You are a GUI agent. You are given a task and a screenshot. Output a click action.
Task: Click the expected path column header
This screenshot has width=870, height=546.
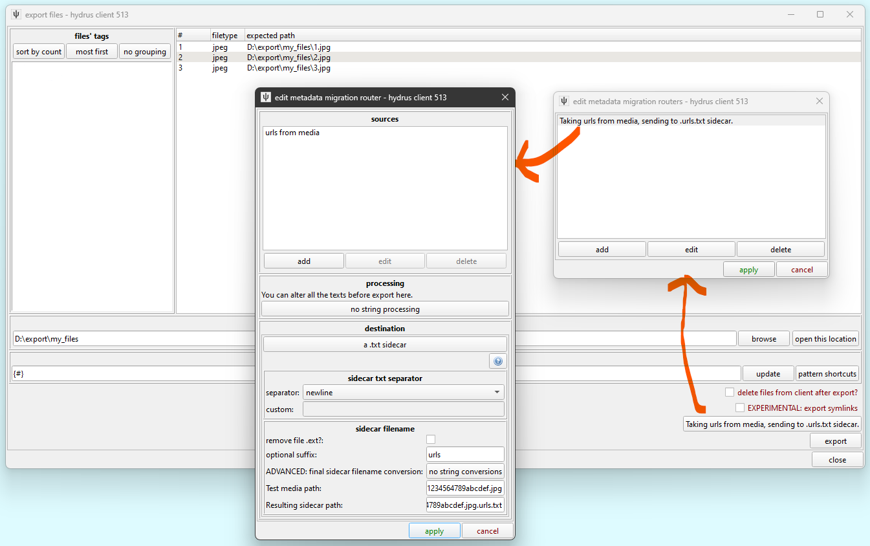552,36
